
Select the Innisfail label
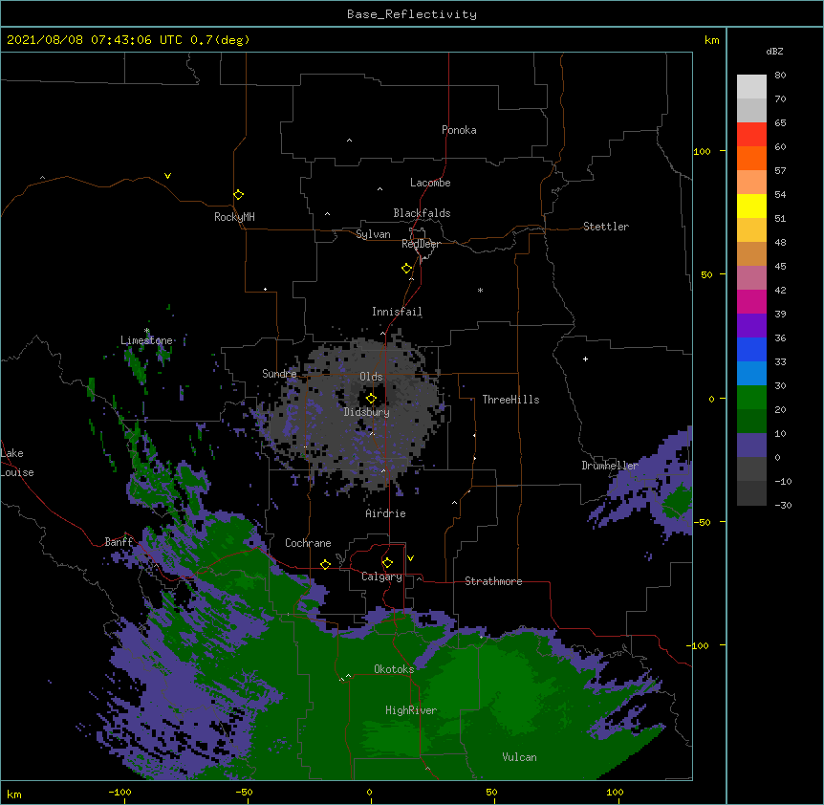click(x=397, y=312)
